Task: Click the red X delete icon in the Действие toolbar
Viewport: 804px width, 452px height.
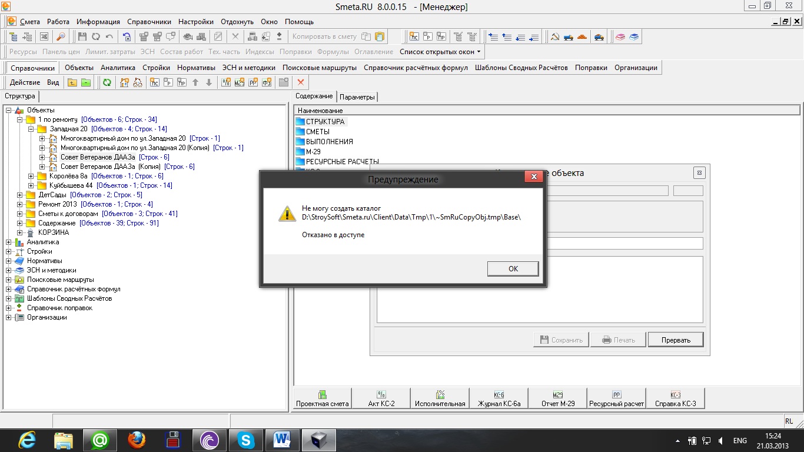Action: click(301, 83)
